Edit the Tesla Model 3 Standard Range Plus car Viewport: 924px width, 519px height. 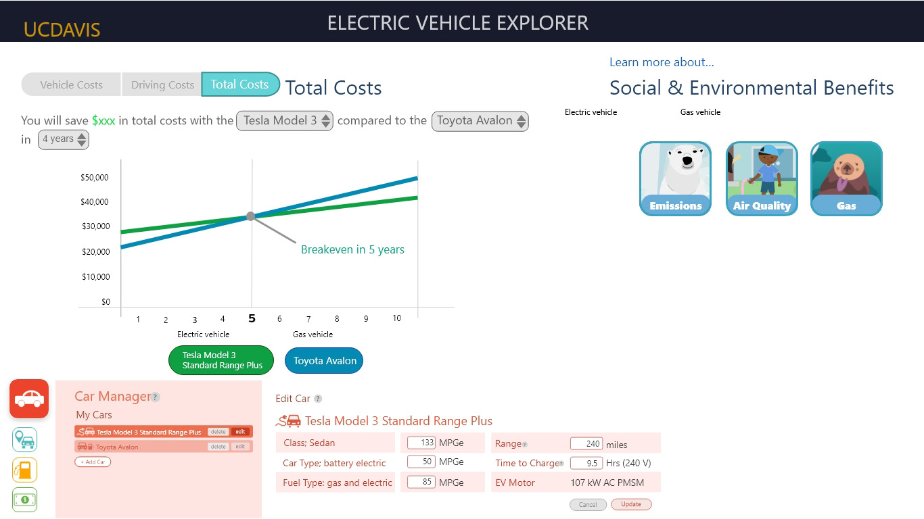[x=240, y=432]
